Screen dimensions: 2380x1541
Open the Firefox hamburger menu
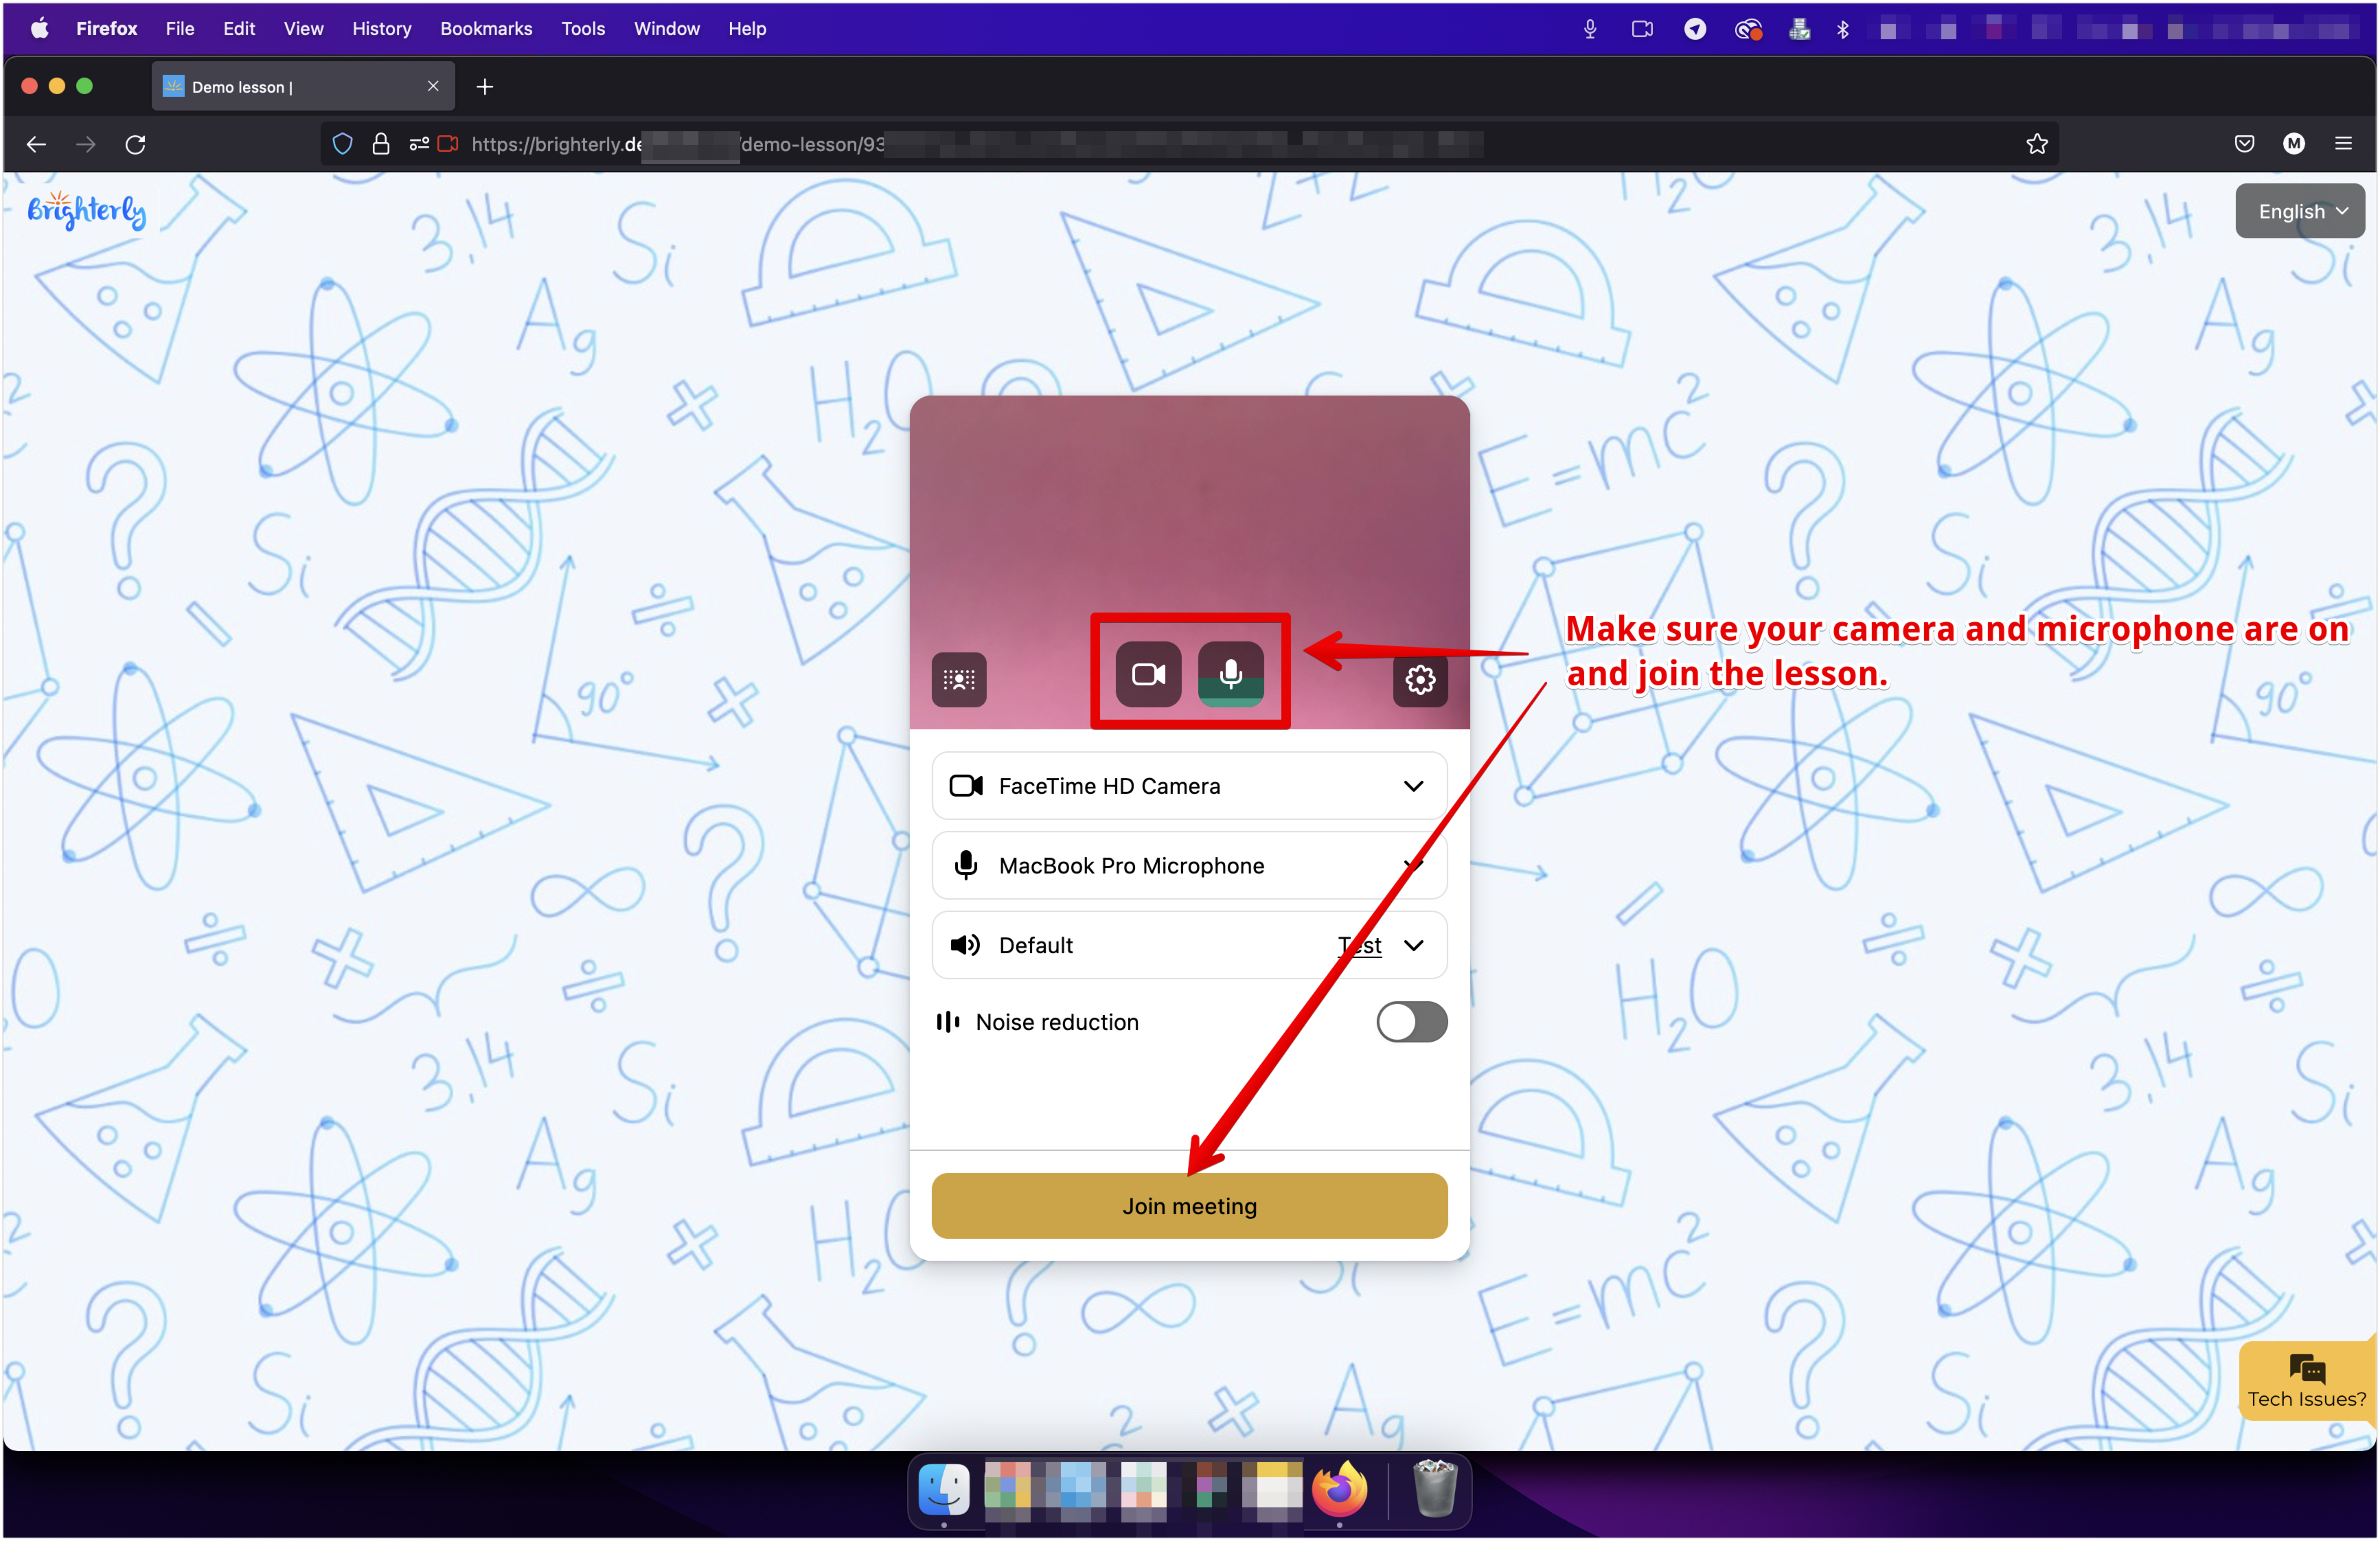pos(2342,144)
